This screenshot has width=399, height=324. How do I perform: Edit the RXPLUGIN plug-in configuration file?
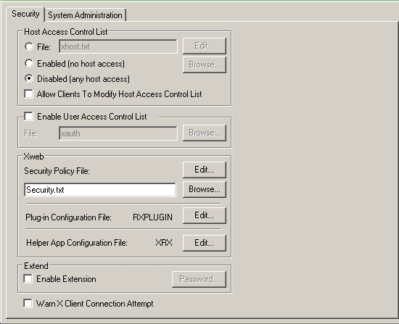pos(205,215)
